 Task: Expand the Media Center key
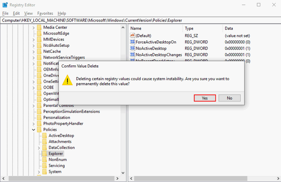(x=33, y=28)
